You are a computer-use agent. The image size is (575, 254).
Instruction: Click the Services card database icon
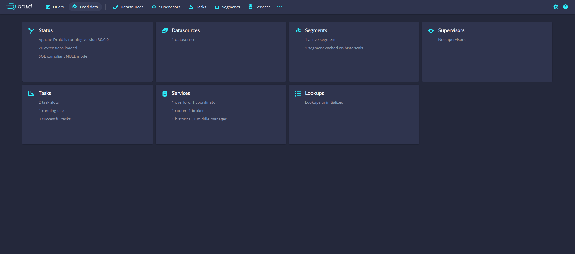[165, 94]
